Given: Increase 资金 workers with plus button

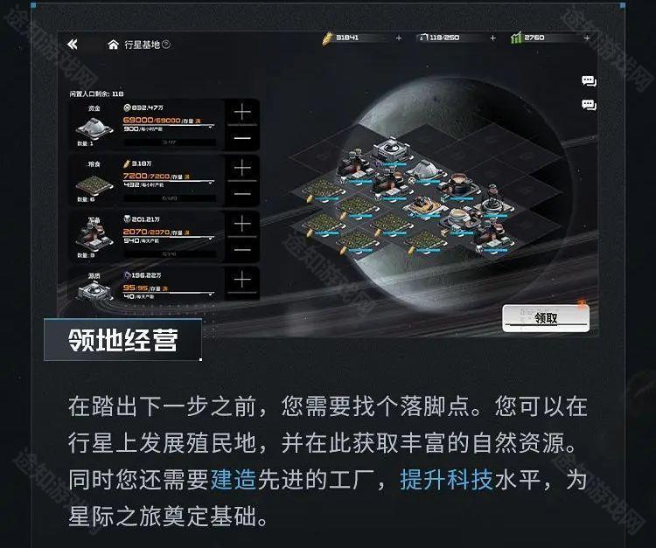Looking at the screenshot, I should pos(242,113).
